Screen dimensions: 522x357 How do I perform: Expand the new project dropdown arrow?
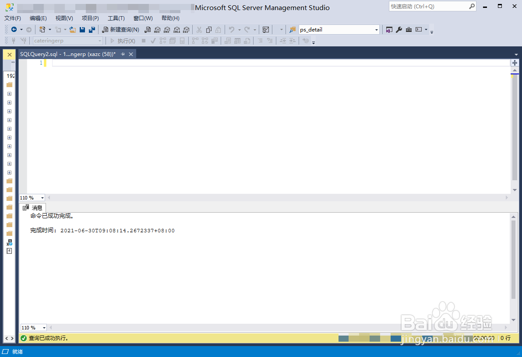tap(50, 30)
